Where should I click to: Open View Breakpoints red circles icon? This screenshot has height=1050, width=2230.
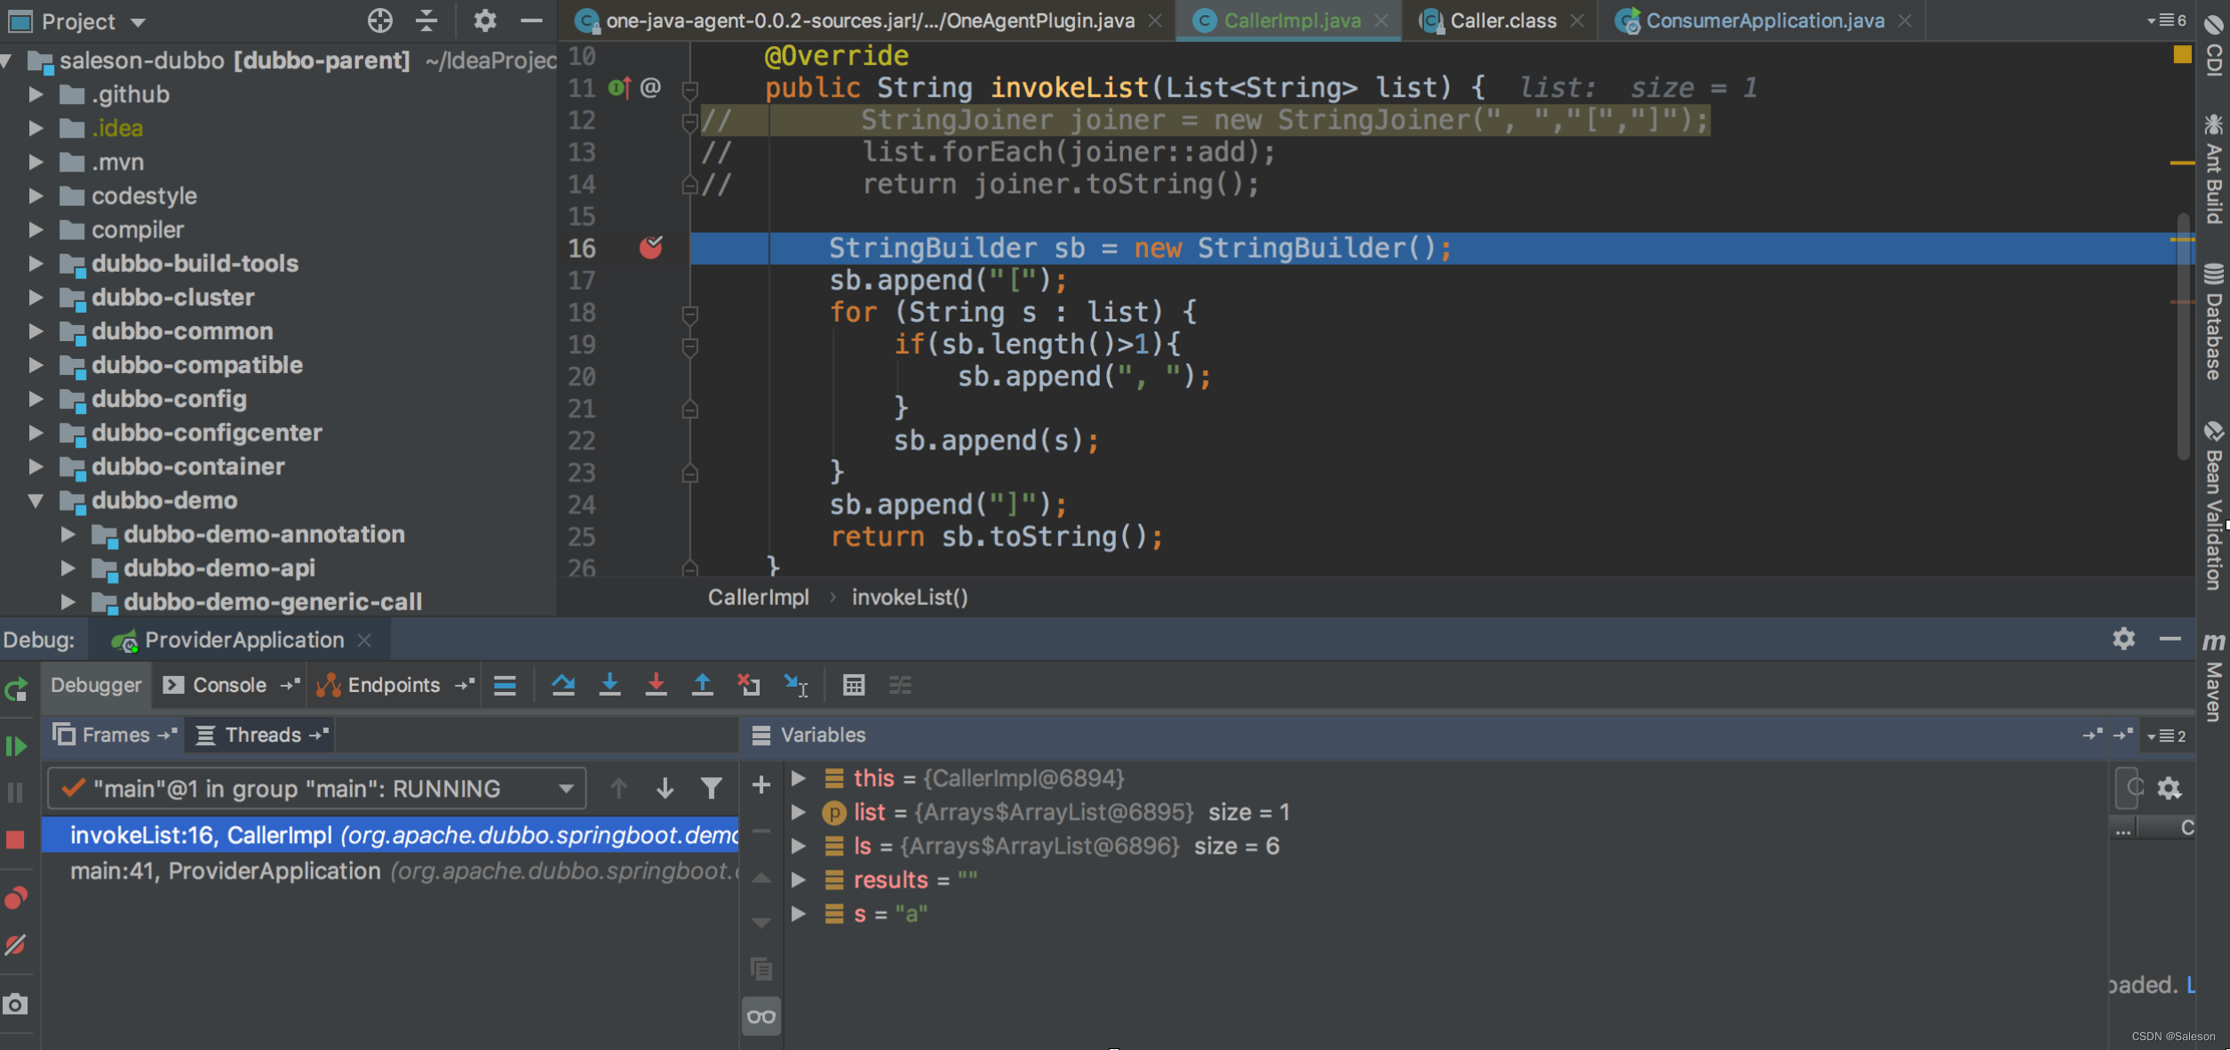[x=16, y=898]
